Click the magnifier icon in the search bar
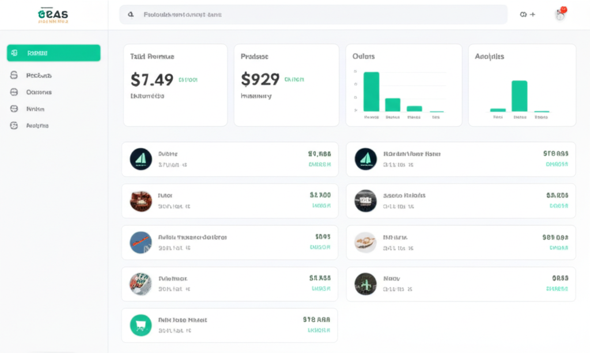The height and width of the screenshot is (353, 590). point(130,14)
